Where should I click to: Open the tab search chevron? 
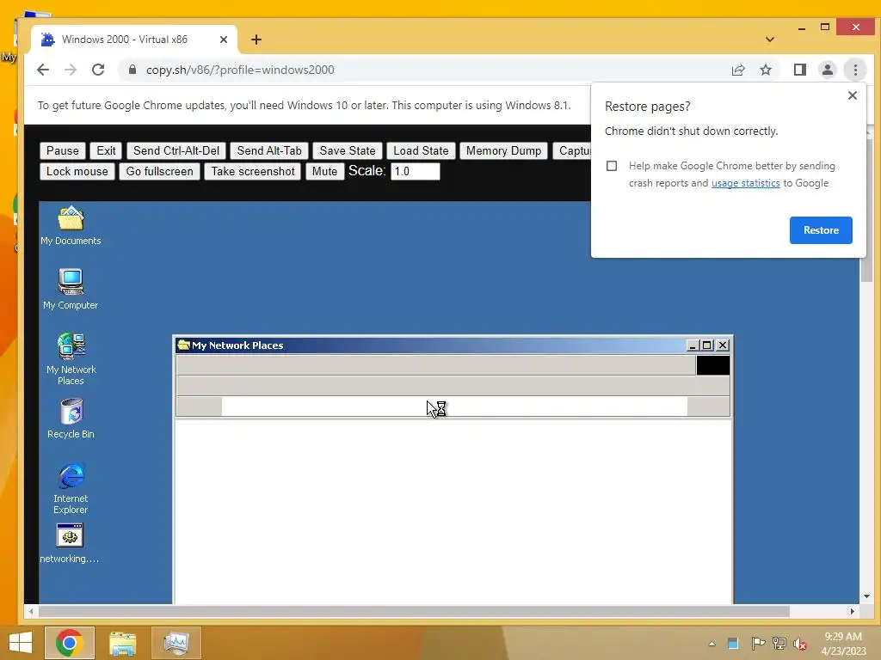[x=770, y=40]
